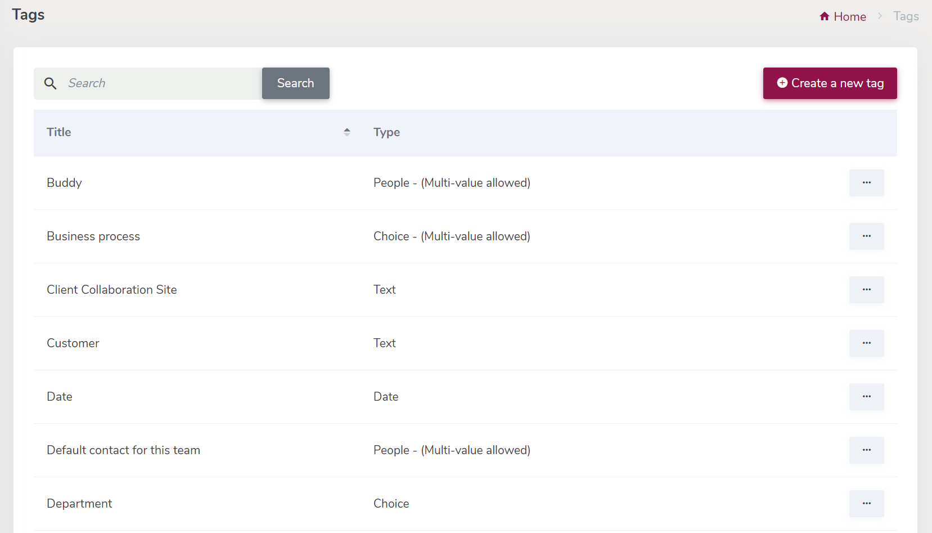932x533 pixels.
Task: Select the Business process tag title
Action: point(93,236)
